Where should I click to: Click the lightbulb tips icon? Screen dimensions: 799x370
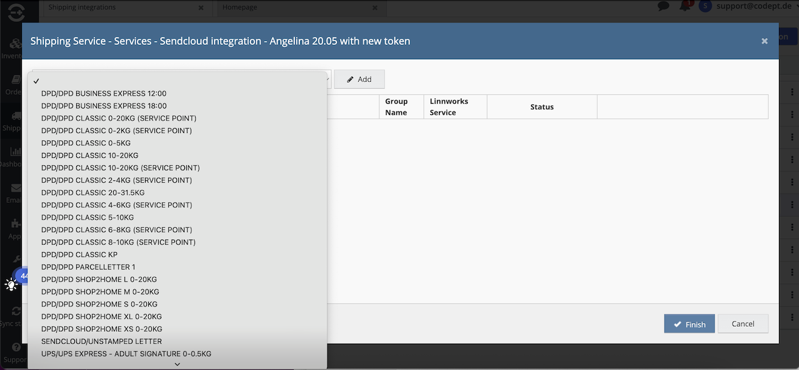(11, 285)
